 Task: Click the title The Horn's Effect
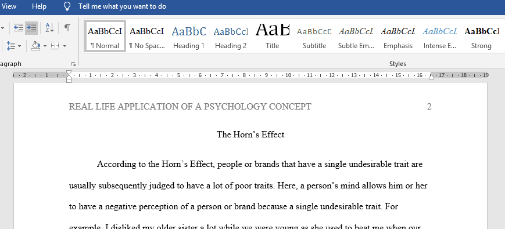[250, 135]
